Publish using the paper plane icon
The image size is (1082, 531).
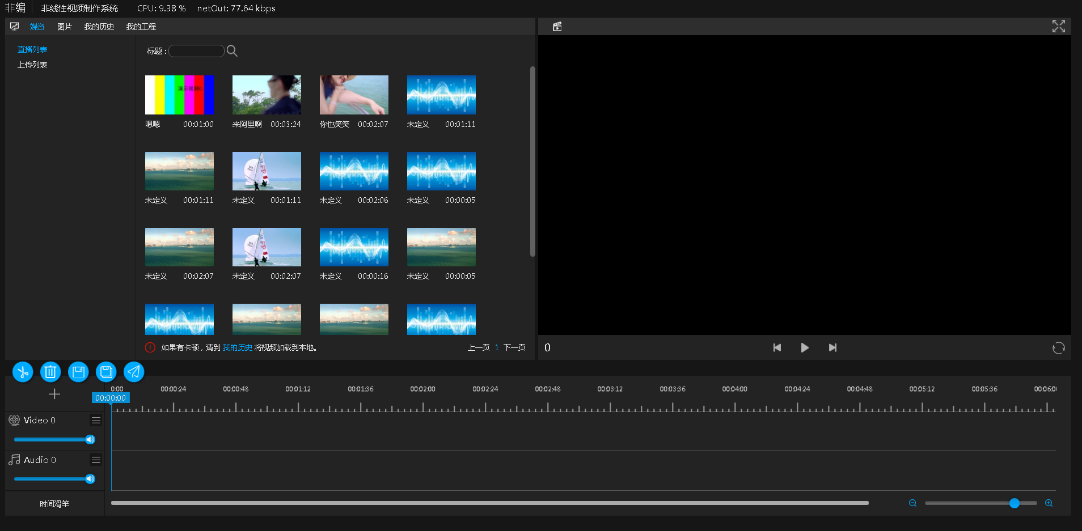coord(134,372)
